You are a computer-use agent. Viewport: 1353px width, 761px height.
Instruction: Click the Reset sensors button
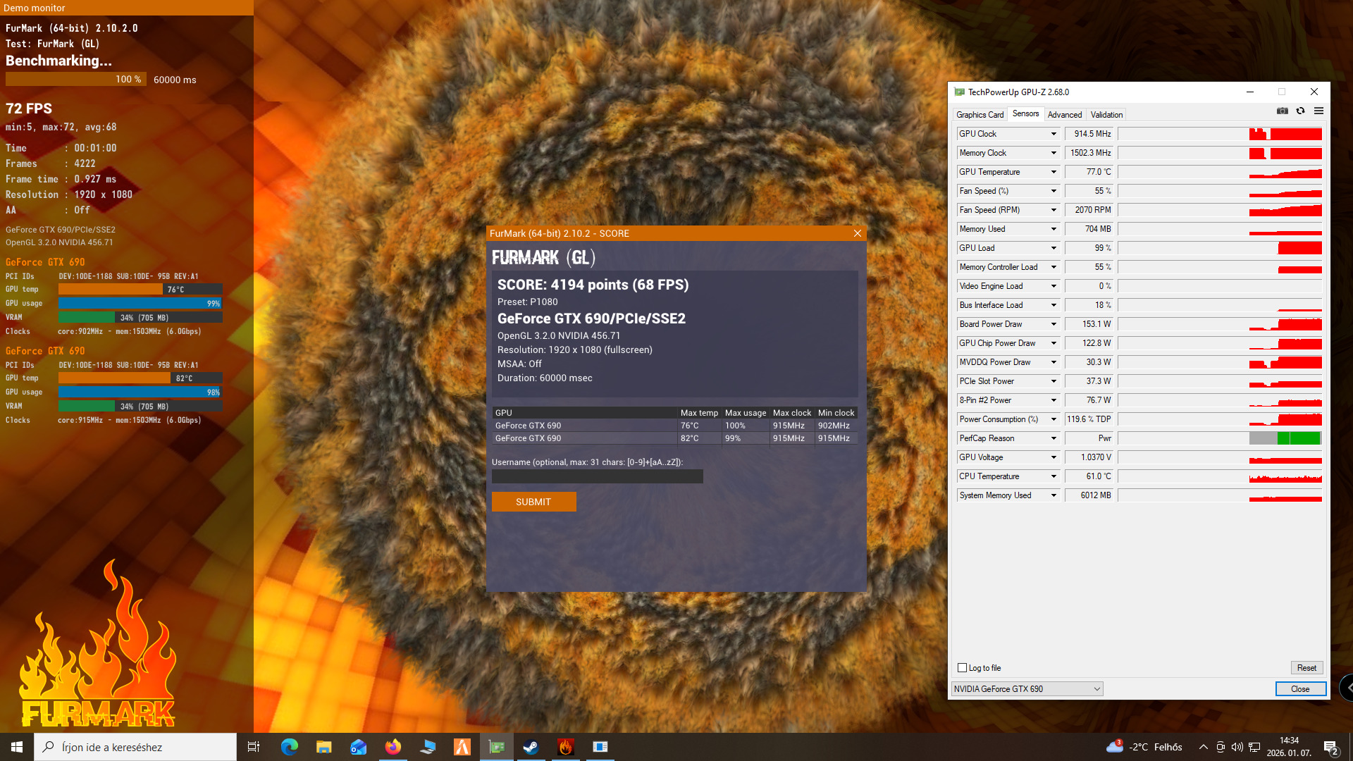1306,668
